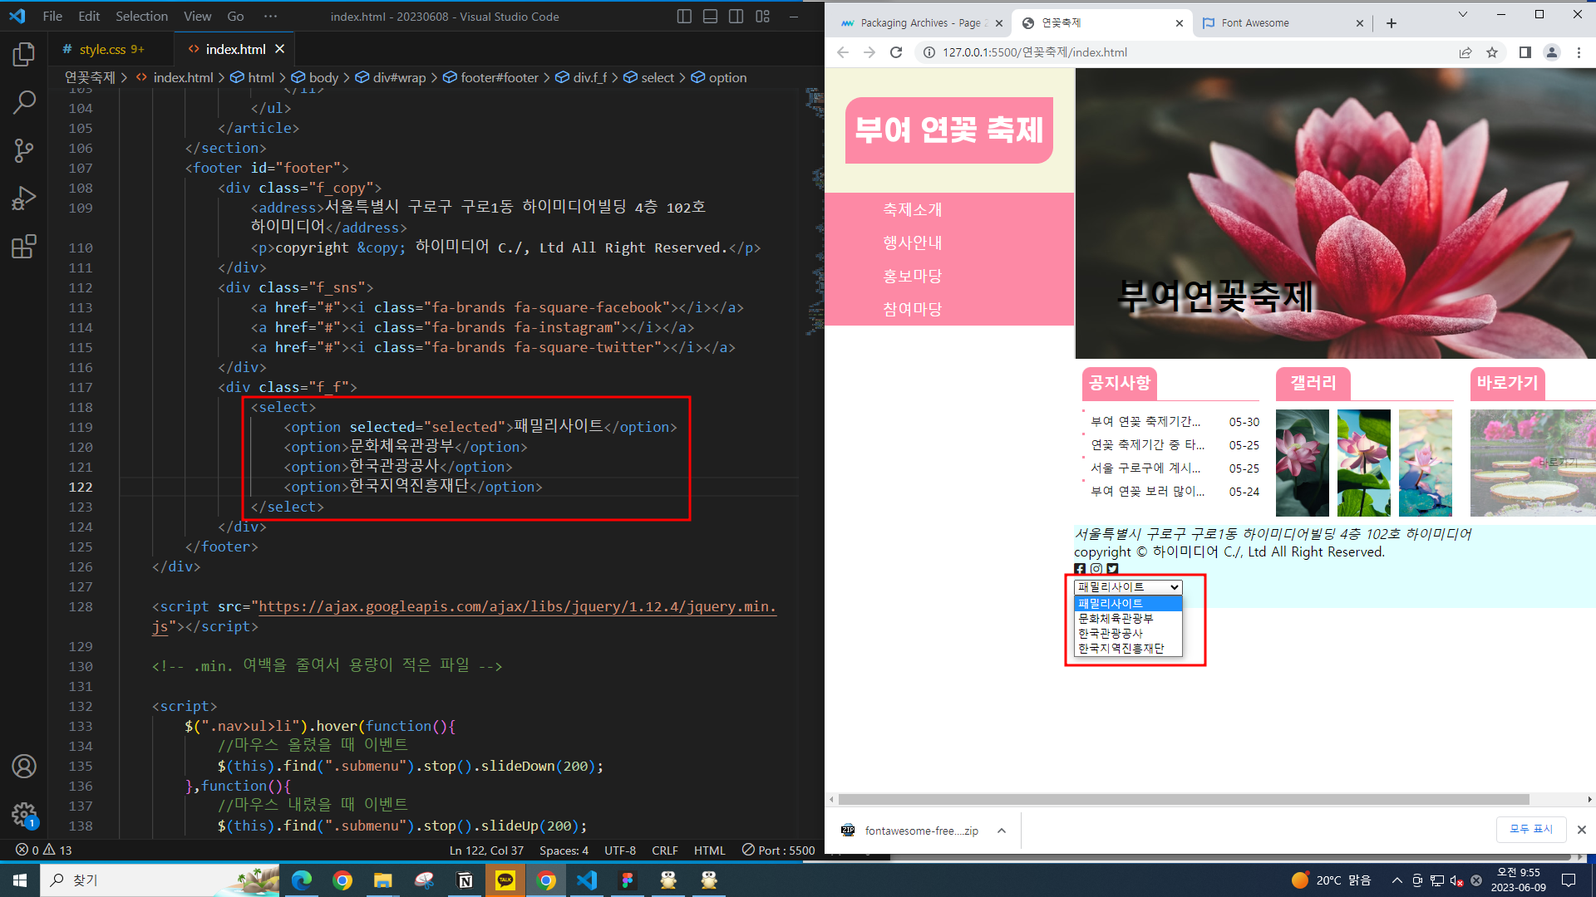Open Run and Debug view
The height and width of the screenshot is (897, 1596).
click(x=24, y=199)
